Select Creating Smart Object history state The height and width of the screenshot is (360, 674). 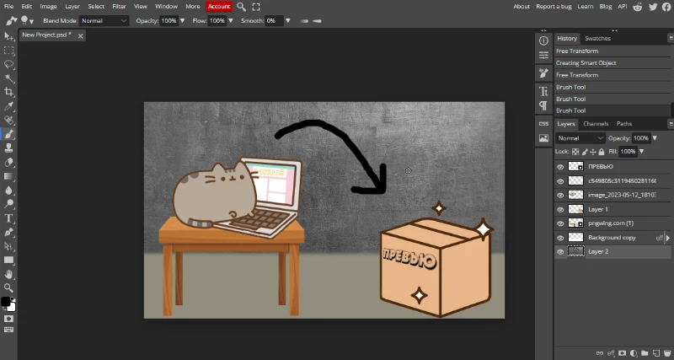[612, 62]
